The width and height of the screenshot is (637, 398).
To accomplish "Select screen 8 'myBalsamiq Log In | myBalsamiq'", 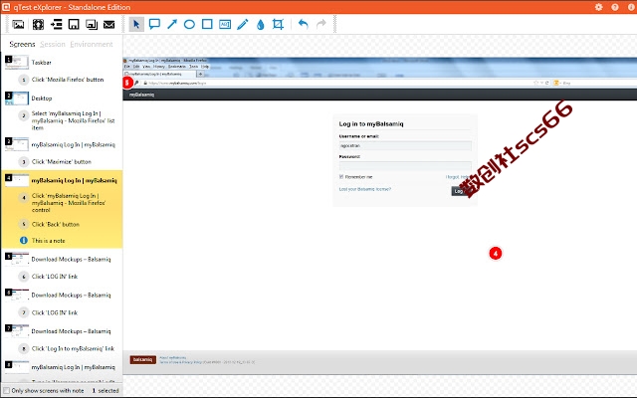I will (73, 367).
